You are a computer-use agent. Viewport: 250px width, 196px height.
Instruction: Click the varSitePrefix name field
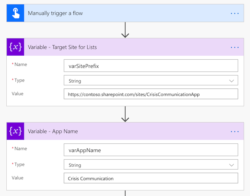click(151, 66)
